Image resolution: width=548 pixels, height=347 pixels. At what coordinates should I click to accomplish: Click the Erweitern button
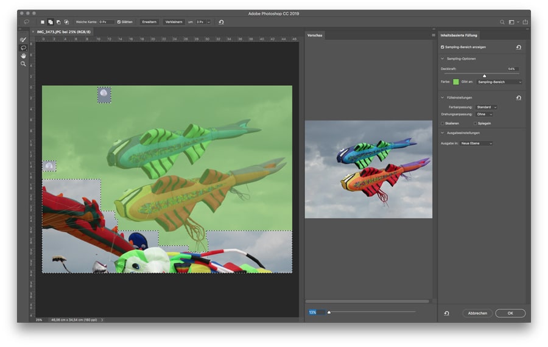point(149,22)
